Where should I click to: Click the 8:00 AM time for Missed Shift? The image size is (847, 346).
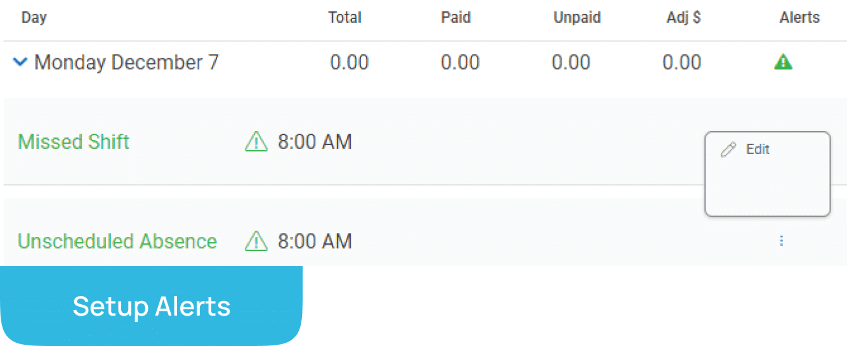[x=315, y=142]
